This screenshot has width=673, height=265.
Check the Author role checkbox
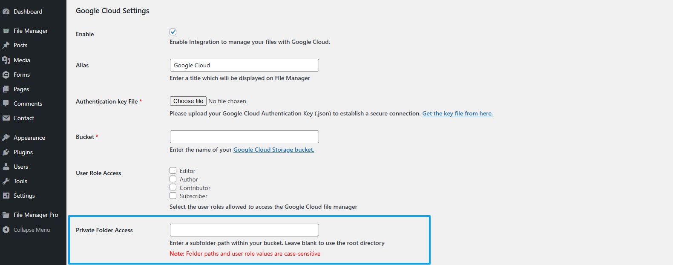pos(173,179)
